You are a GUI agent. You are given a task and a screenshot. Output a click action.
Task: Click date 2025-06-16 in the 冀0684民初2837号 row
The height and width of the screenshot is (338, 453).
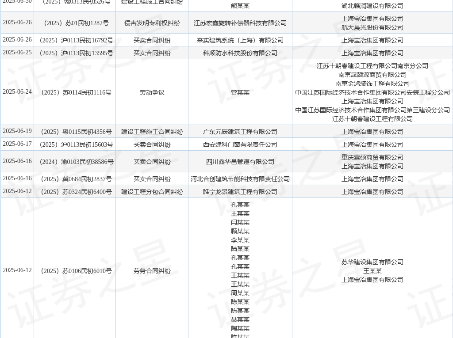(x=17, y=178)
